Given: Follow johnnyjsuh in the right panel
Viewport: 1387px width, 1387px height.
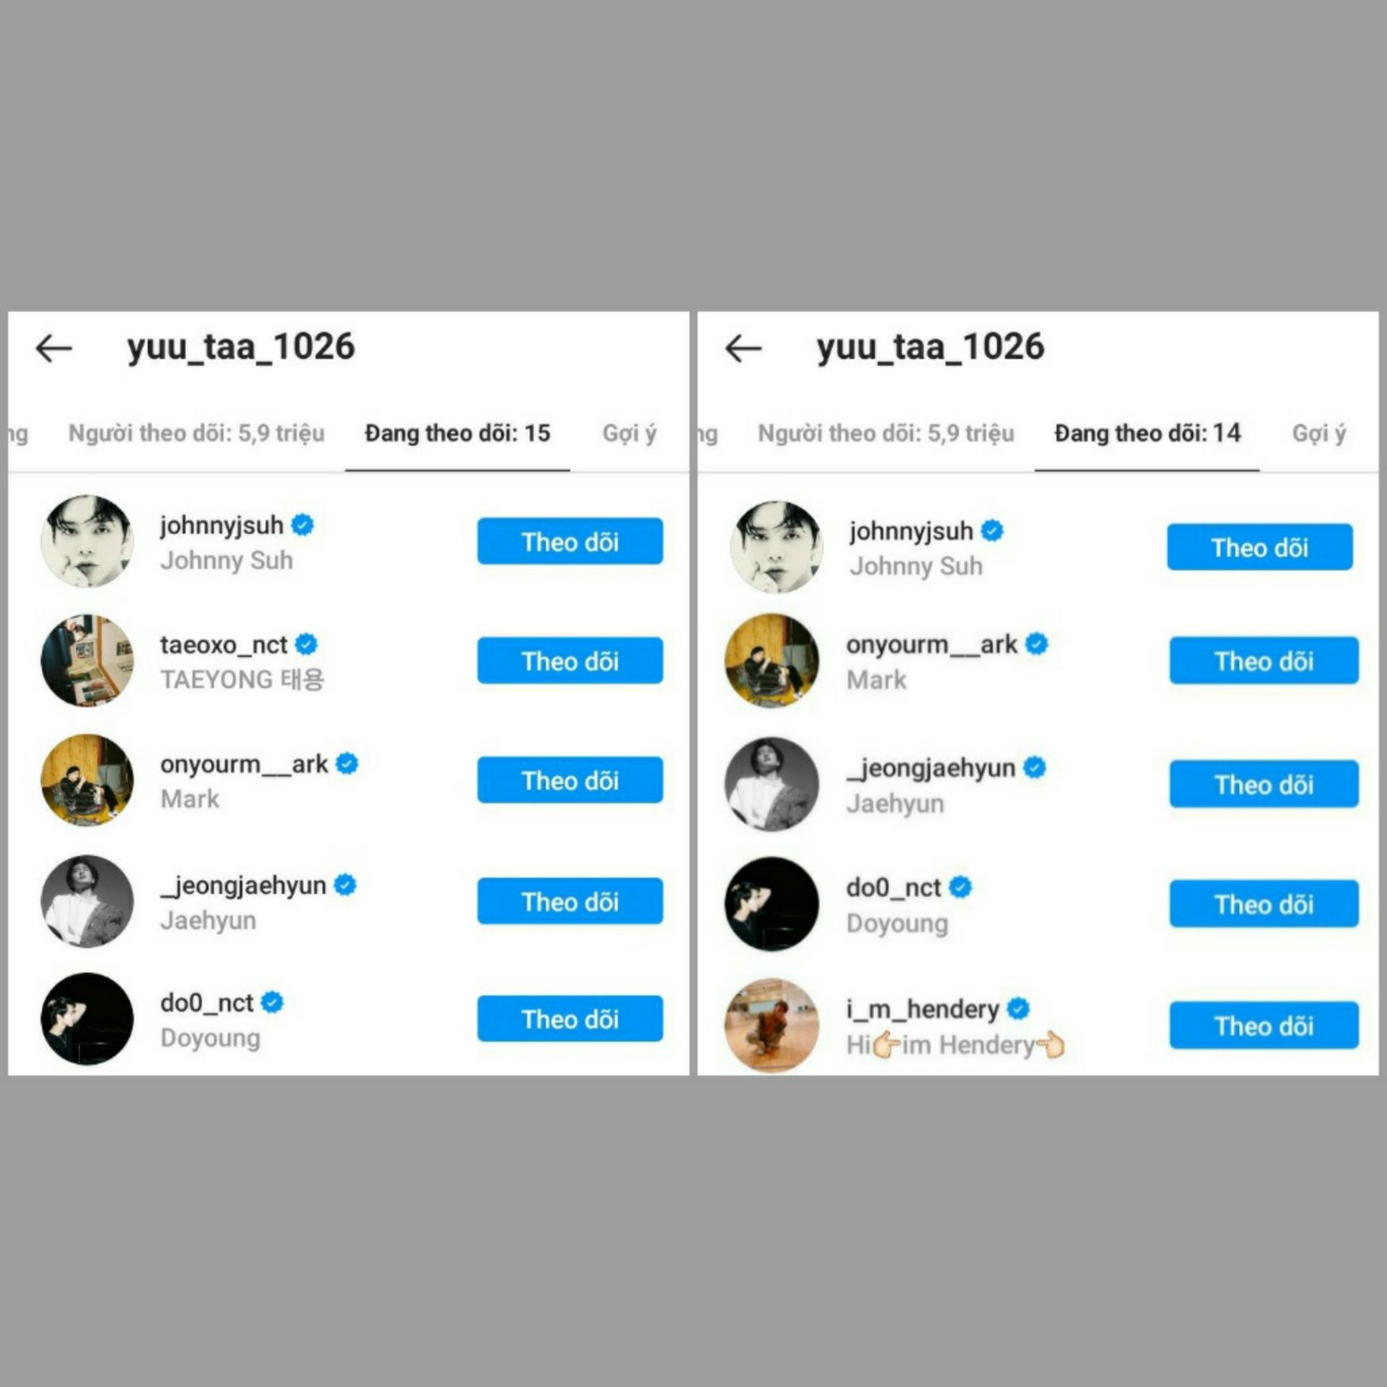Looking at the screenshot, I should (1260, 547).
